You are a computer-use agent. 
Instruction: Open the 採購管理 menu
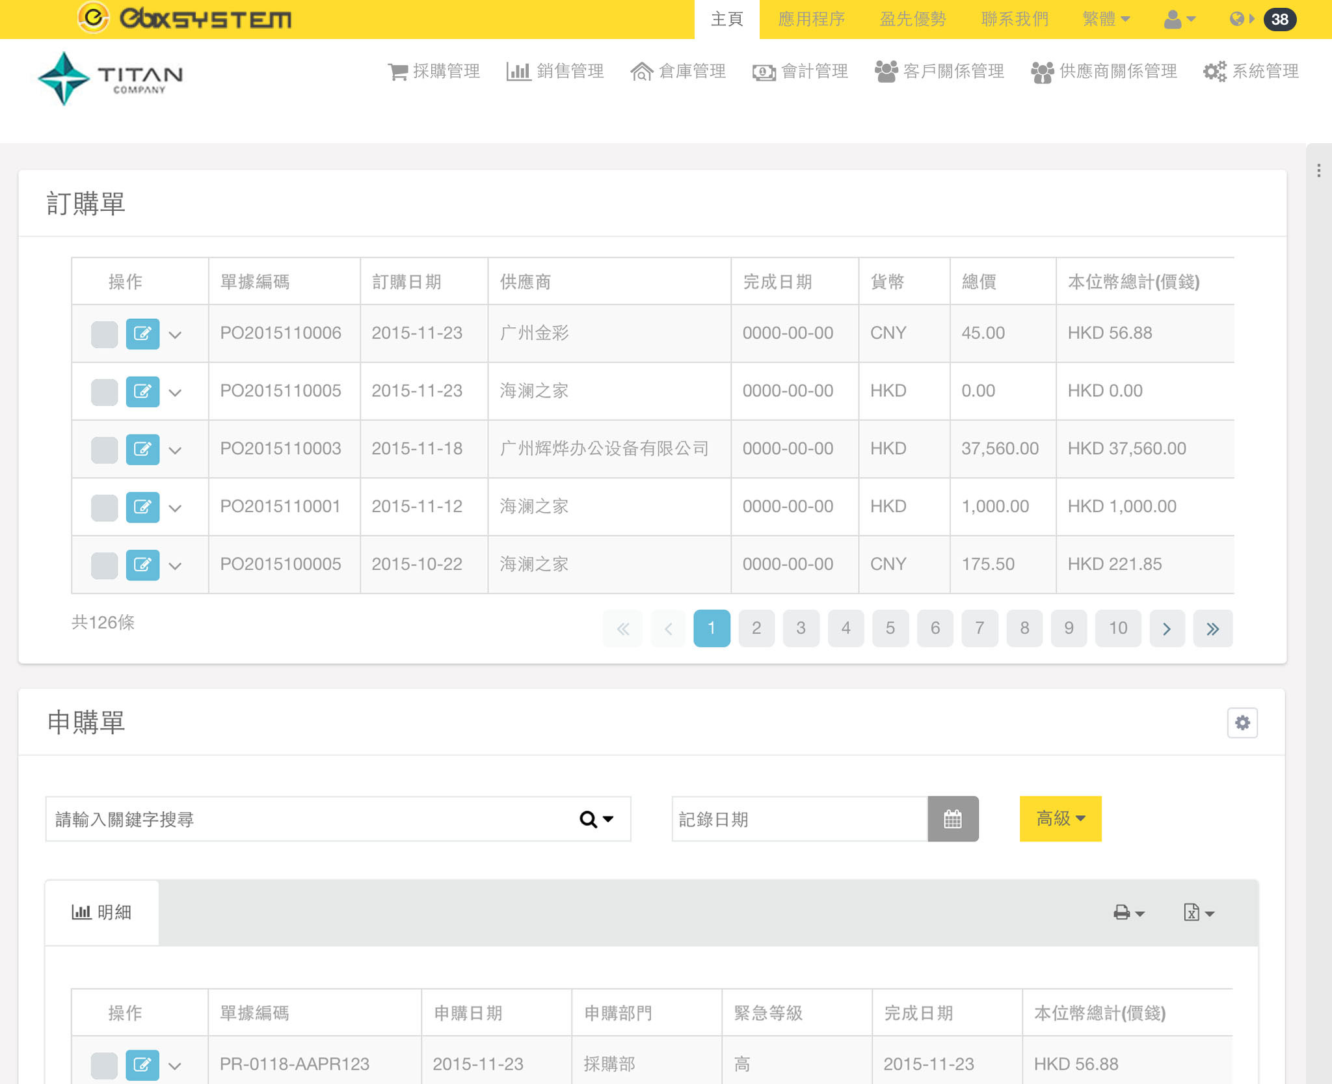(x=434, y=72)
